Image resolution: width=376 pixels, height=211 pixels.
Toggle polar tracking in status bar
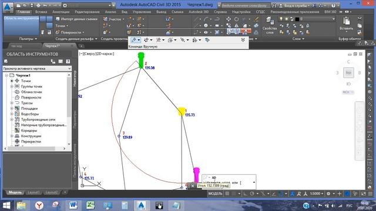pos(252,193)
